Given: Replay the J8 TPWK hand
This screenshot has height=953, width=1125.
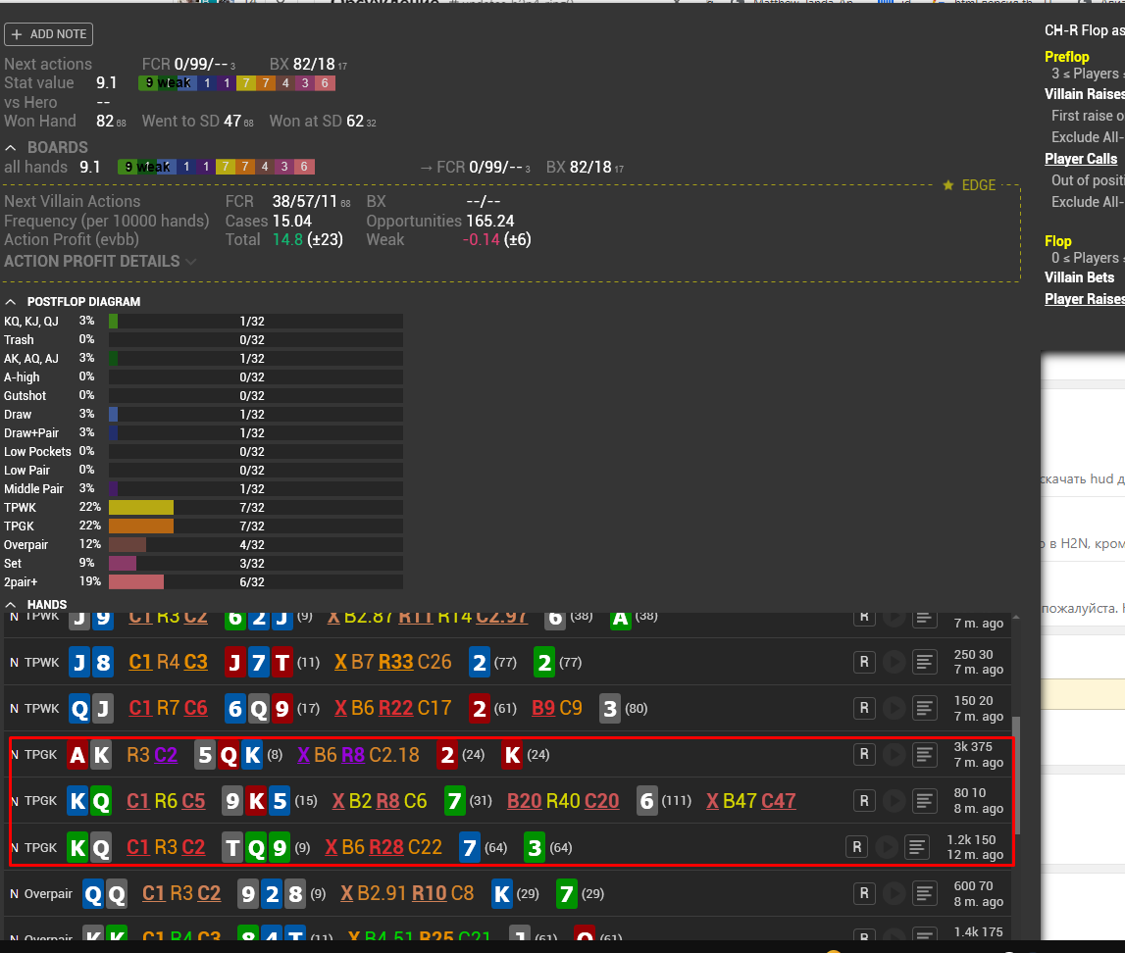Looking at the screenshot, I should coord(894,662).
